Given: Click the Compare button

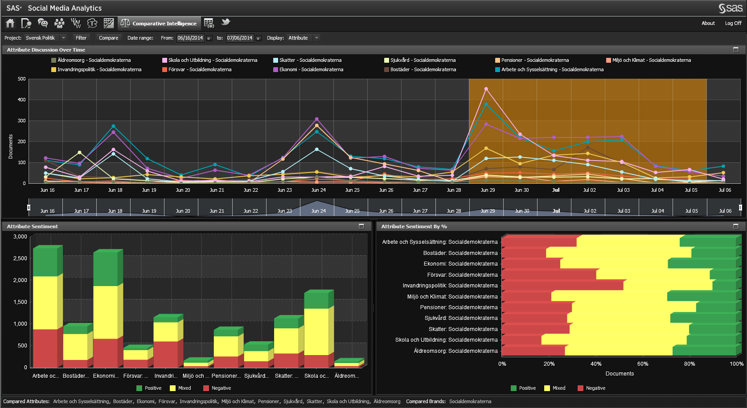Looking at the screenshot, I should point(109,38).
